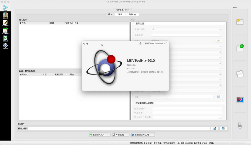Viewport: 251px width, 145px height.
Task: Click the 开始混流 button
Action: click(x=121, y=135)
